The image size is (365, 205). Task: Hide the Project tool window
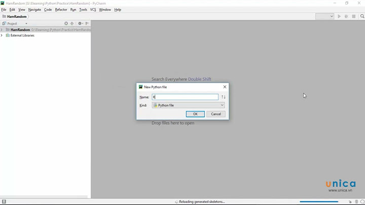[x=87, y=23]
